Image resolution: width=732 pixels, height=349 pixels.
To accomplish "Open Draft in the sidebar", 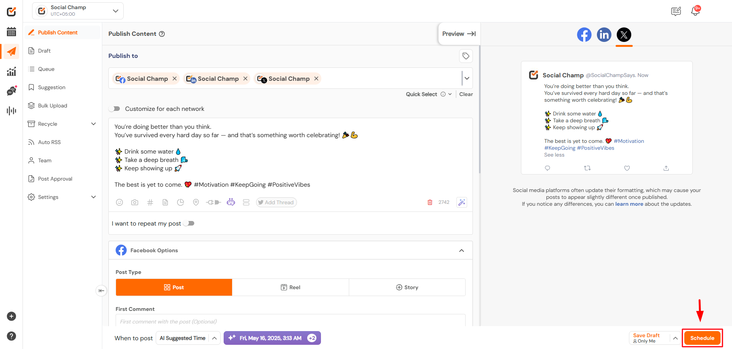I will pos(63,51).
